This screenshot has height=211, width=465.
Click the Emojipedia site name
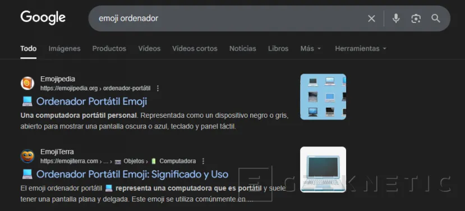tap(58, 79)
